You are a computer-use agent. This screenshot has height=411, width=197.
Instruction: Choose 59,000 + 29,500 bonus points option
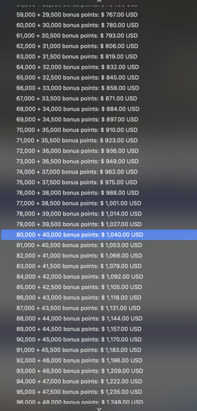coord(99,15)
